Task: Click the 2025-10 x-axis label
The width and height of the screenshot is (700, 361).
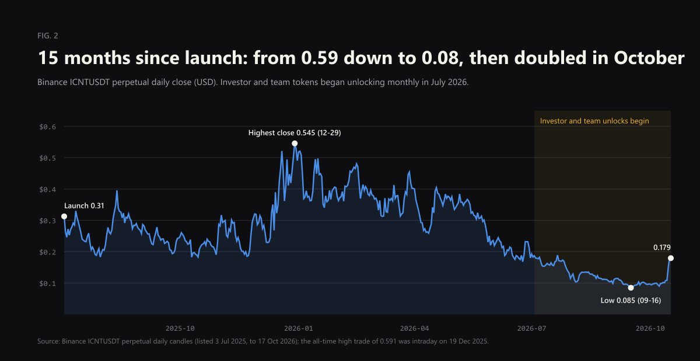Action: point(180,328)
